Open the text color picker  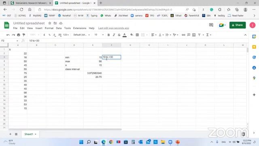pyautogui.click(x=125, y=35)
